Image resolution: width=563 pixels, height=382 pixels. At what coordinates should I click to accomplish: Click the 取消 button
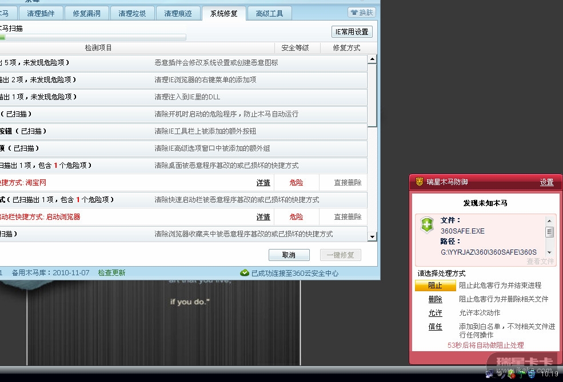(289, 255)
